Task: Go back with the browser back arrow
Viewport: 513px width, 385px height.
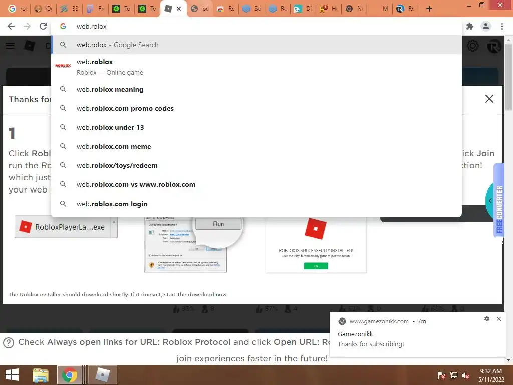Action: point(11,26)
